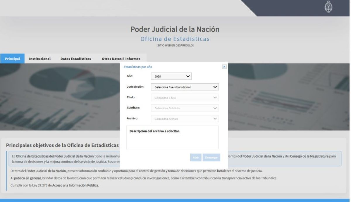Screen dimensions: 351x202
Task: Switch to the Institucional tab
Action: 40,58
